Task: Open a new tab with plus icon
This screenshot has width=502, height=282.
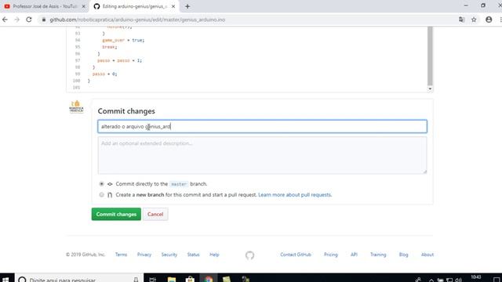Action: tap(187, 6)
